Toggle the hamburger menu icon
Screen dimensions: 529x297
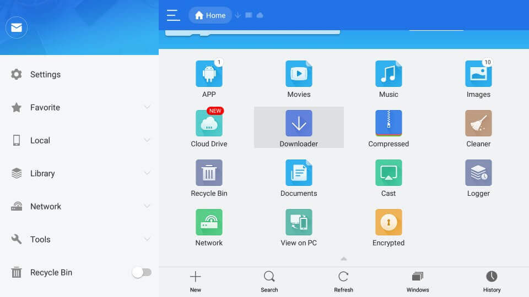tap(173, 15)
